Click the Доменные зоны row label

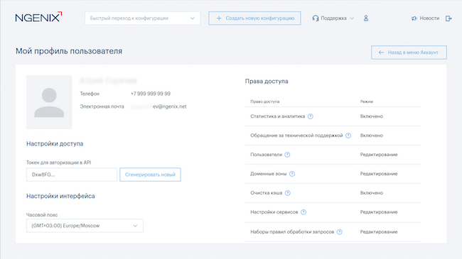(x=269, y=174)
